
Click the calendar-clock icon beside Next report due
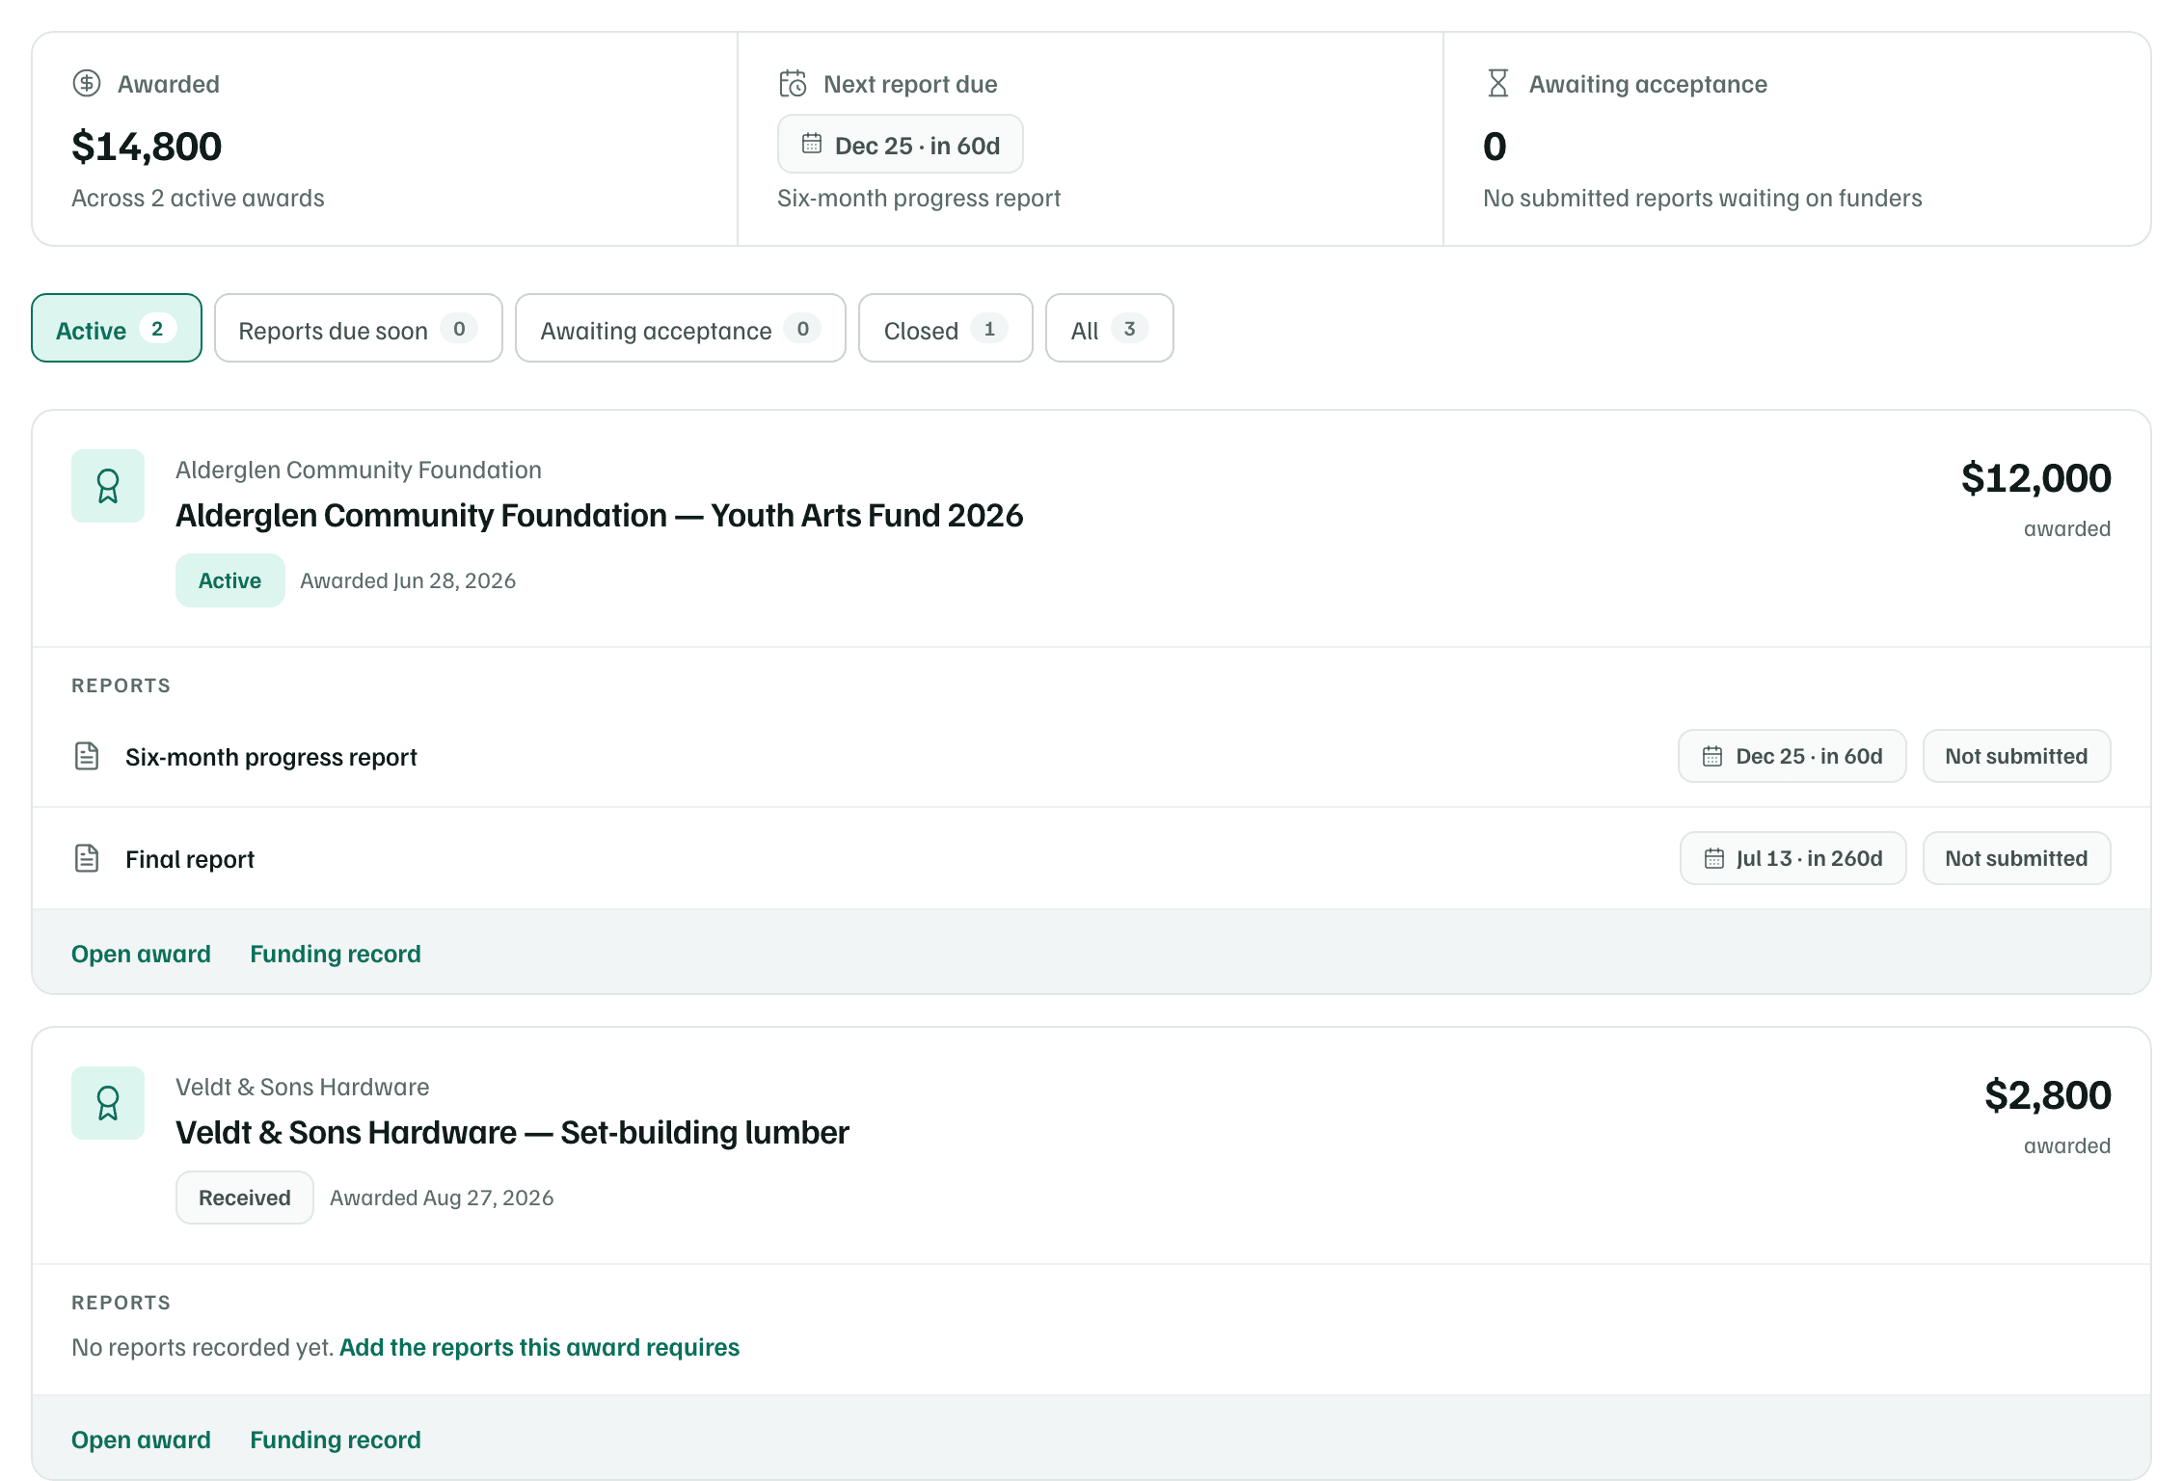point(793,84)
